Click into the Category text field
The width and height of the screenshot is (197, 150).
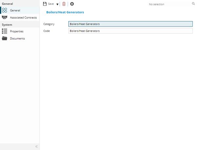point(130,24)
